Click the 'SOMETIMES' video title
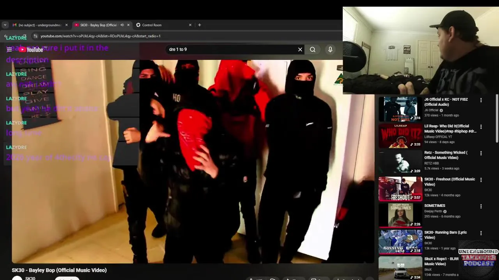Image resolution: width=499 pixels, height=280 pixels. click(x=435, y=206)
